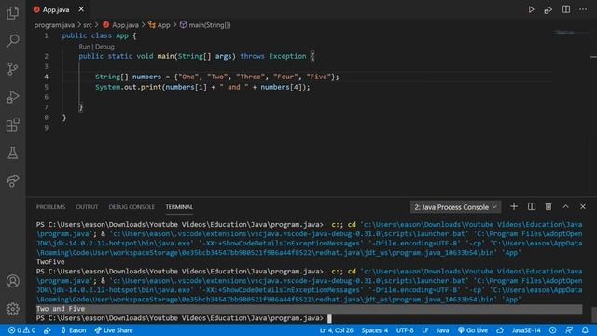The height and width of the screenshot is (336, 597).
Task: Click on the numbers array declaration line
Action: pyautogui.click(x=217, y=77)
